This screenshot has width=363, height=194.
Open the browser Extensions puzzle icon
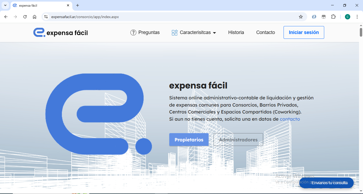pos(333,17)
